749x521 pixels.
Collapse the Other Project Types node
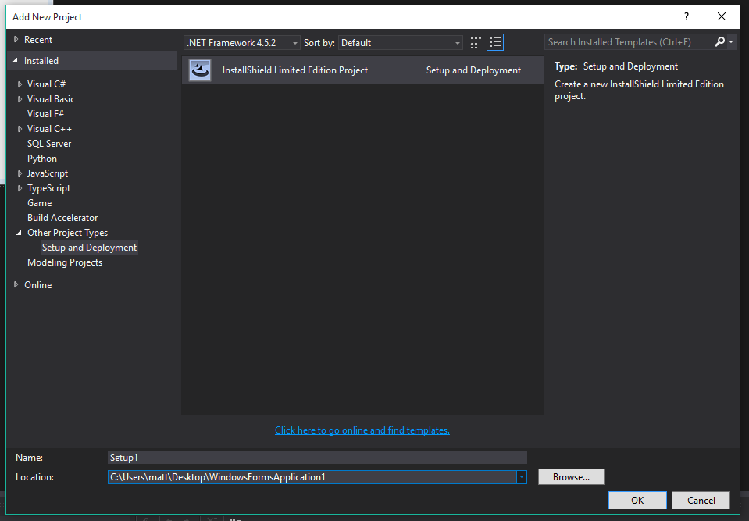(x=19, y=233)
